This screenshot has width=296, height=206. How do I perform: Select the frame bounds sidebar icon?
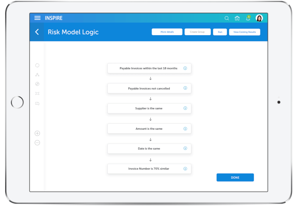click(x=37, y=93)
